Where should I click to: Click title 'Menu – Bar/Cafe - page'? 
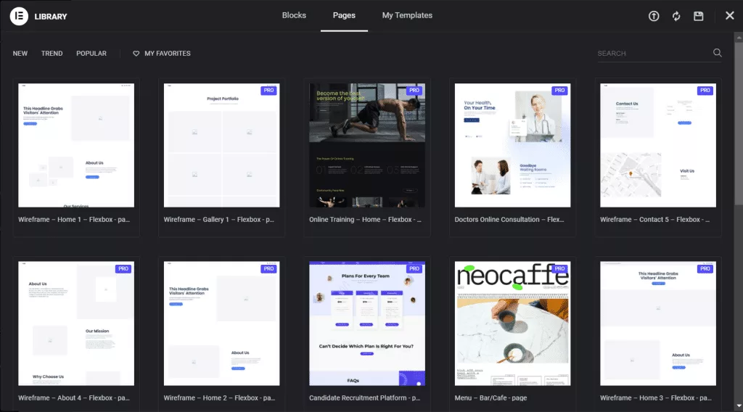[x=491, y=397]
